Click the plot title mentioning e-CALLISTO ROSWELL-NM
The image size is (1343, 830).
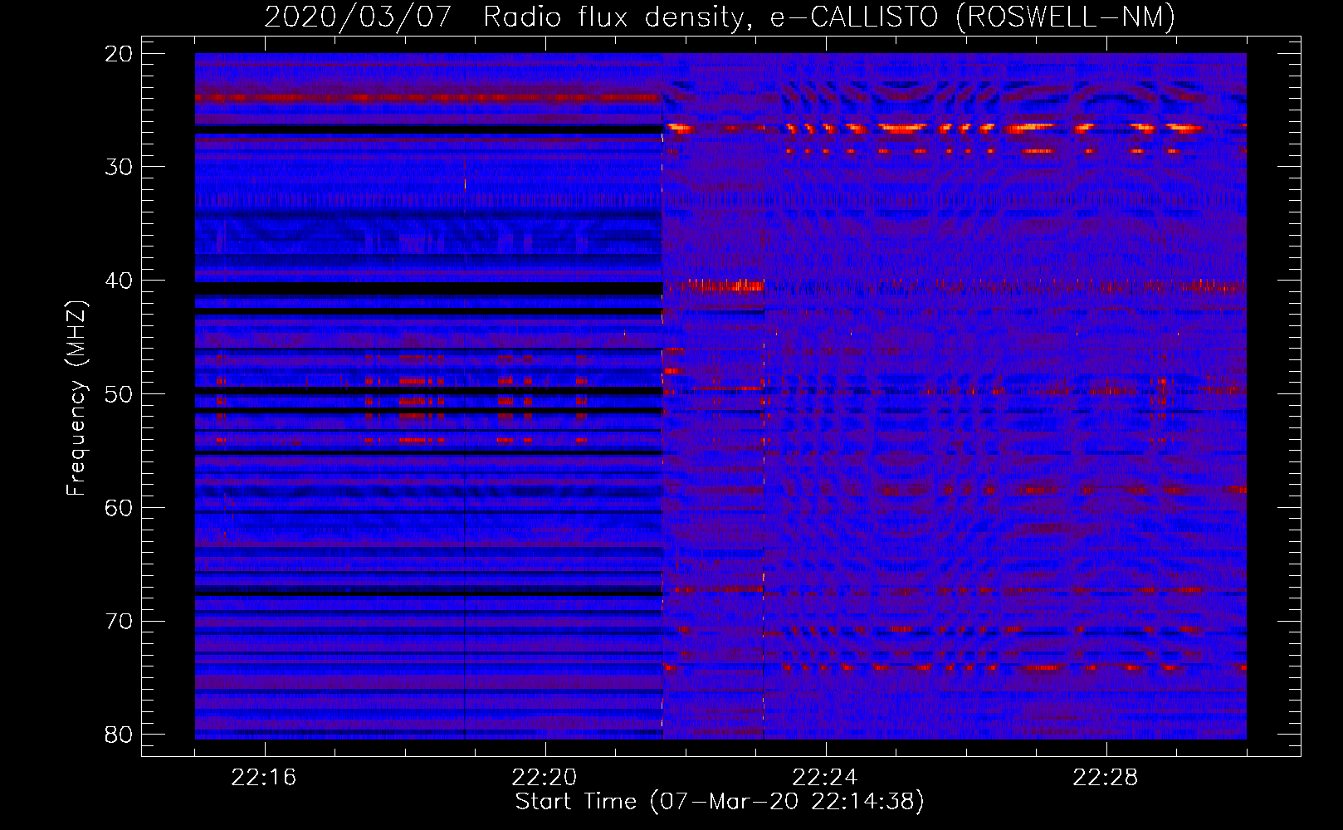pos(720,17)
